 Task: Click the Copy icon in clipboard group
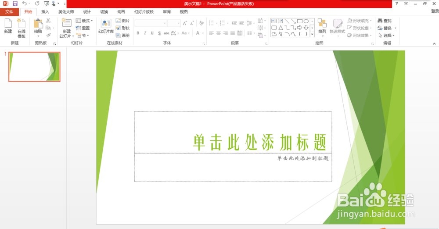click(48, 28)
